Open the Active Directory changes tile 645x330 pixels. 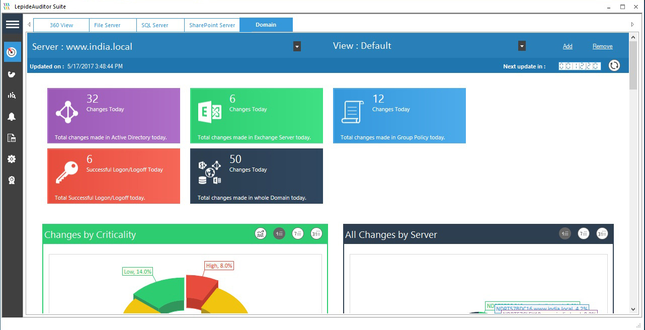[114, 116]
